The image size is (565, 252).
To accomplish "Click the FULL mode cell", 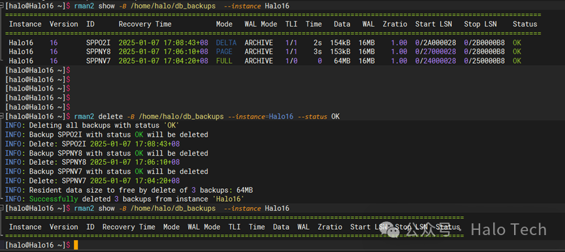I will pyautogui.click(x=224, y=61).
